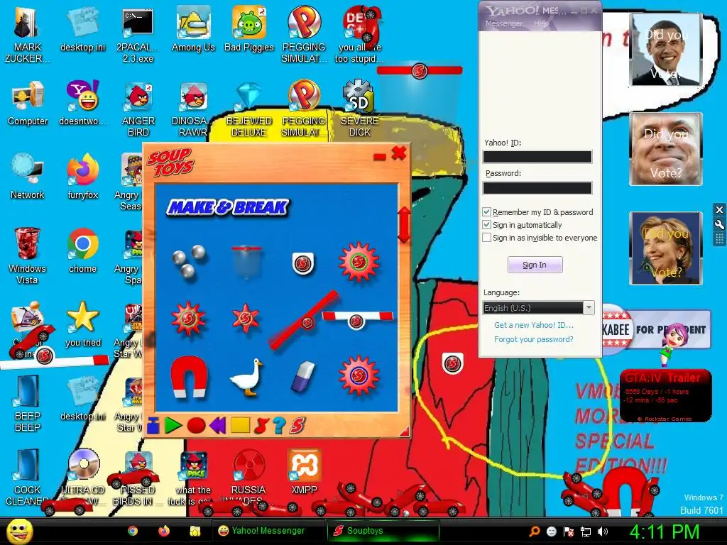Open the Language dropdown in Yahoo Messenger

(x=538, y=308)
